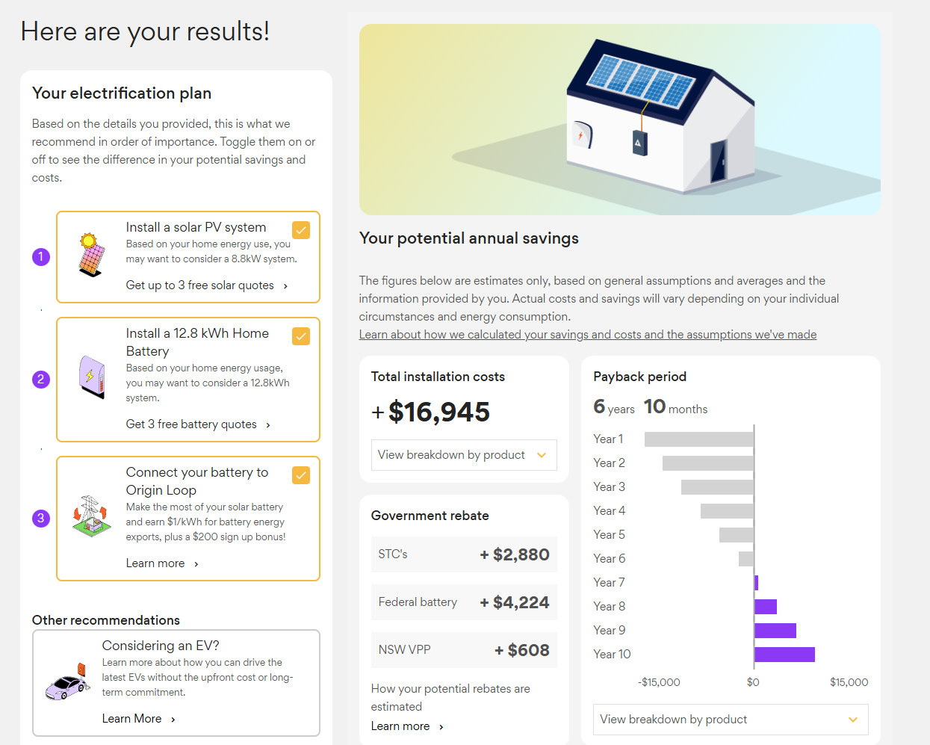
Task: Expand payback period breakdown by product
Action: click(x=730, y=720)
